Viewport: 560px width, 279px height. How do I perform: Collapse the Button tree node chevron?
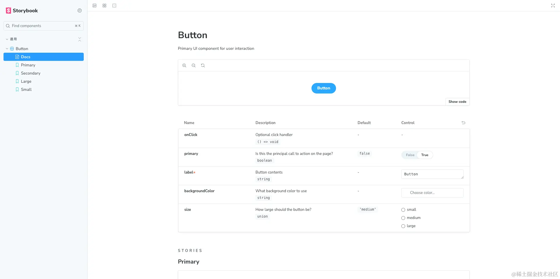(7, 49)
